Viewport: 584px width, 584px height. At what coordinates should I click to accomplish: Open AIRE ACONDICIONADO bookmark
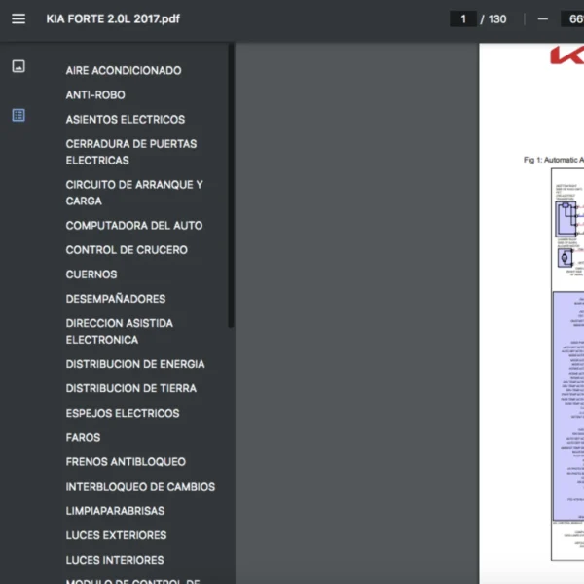[124, 70]
